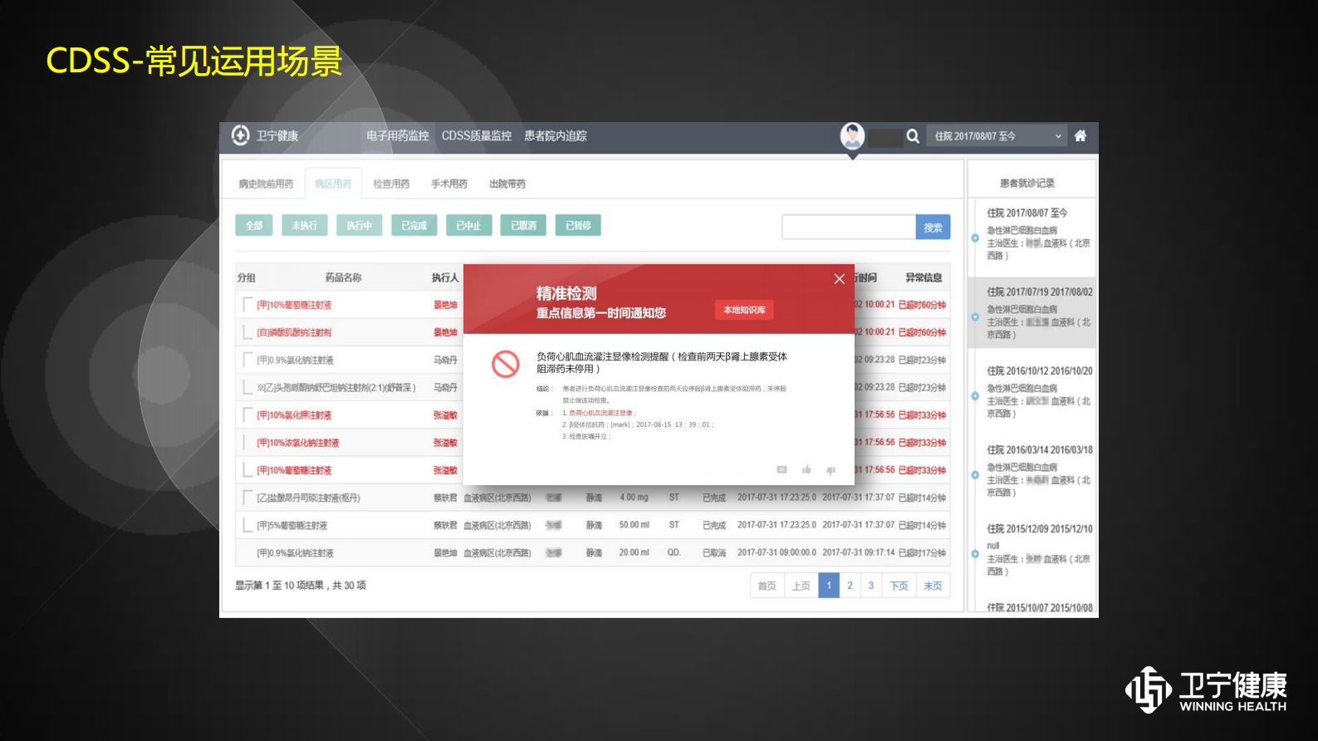This screenshot has width=1318, height=741.
Task: Open 电子用药监控 menu
Action: coord(398,135)
